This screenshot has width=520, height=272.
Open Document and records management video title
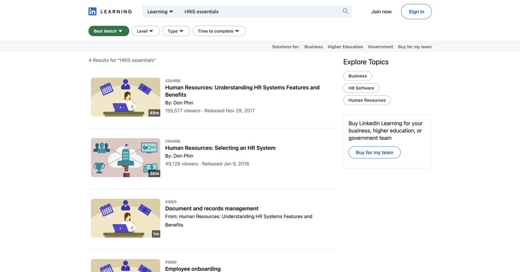pyautogui.click(x=212, y=208)
